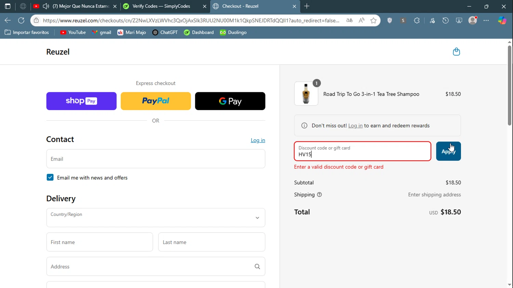Open the gmail bookmark

[x=102, y=32]
